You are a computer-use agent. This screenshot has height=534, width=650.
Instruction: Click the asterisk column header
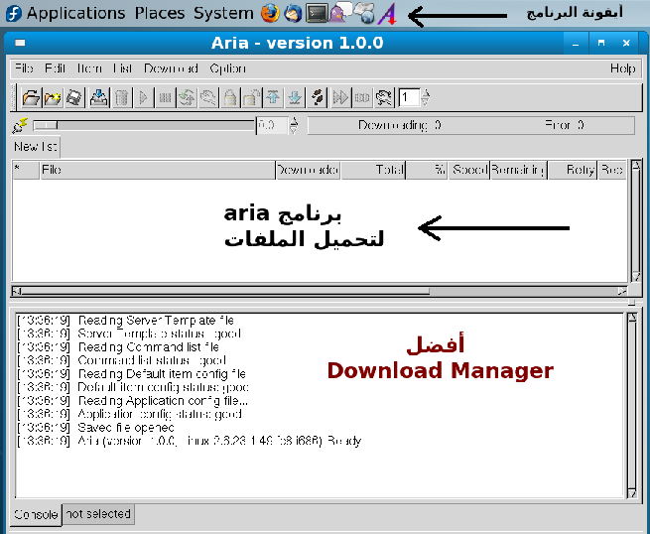pos(26,170)
